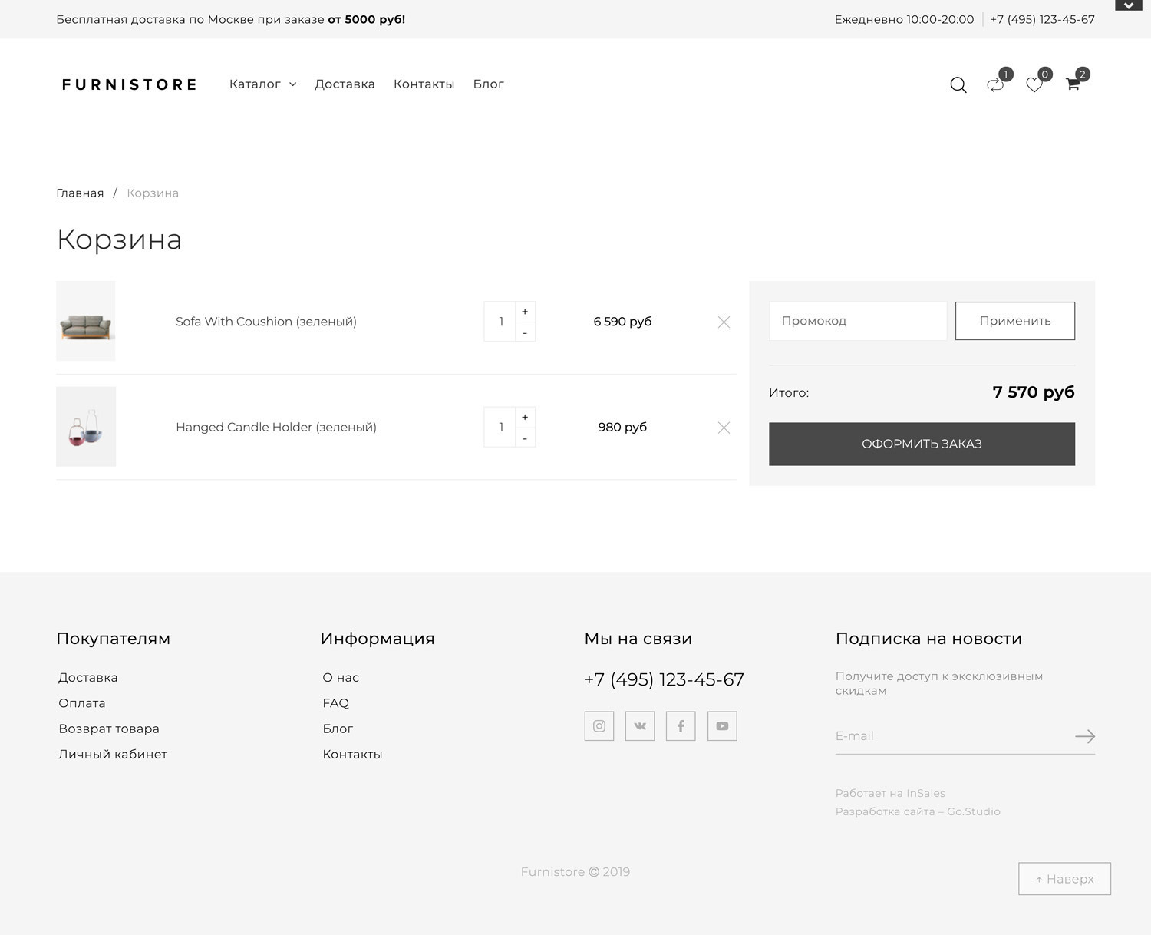Open the favorites heart icon
The height and width of the screenshot is (935, 1151).
[1034, 84]
